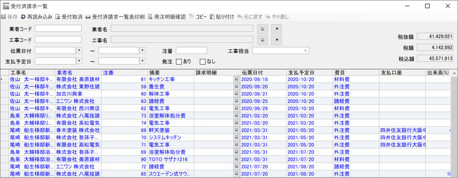Print via 受付済請求一覧表印刷 button
The width and height of the screenshot is (458, 178).
point(115,17)
